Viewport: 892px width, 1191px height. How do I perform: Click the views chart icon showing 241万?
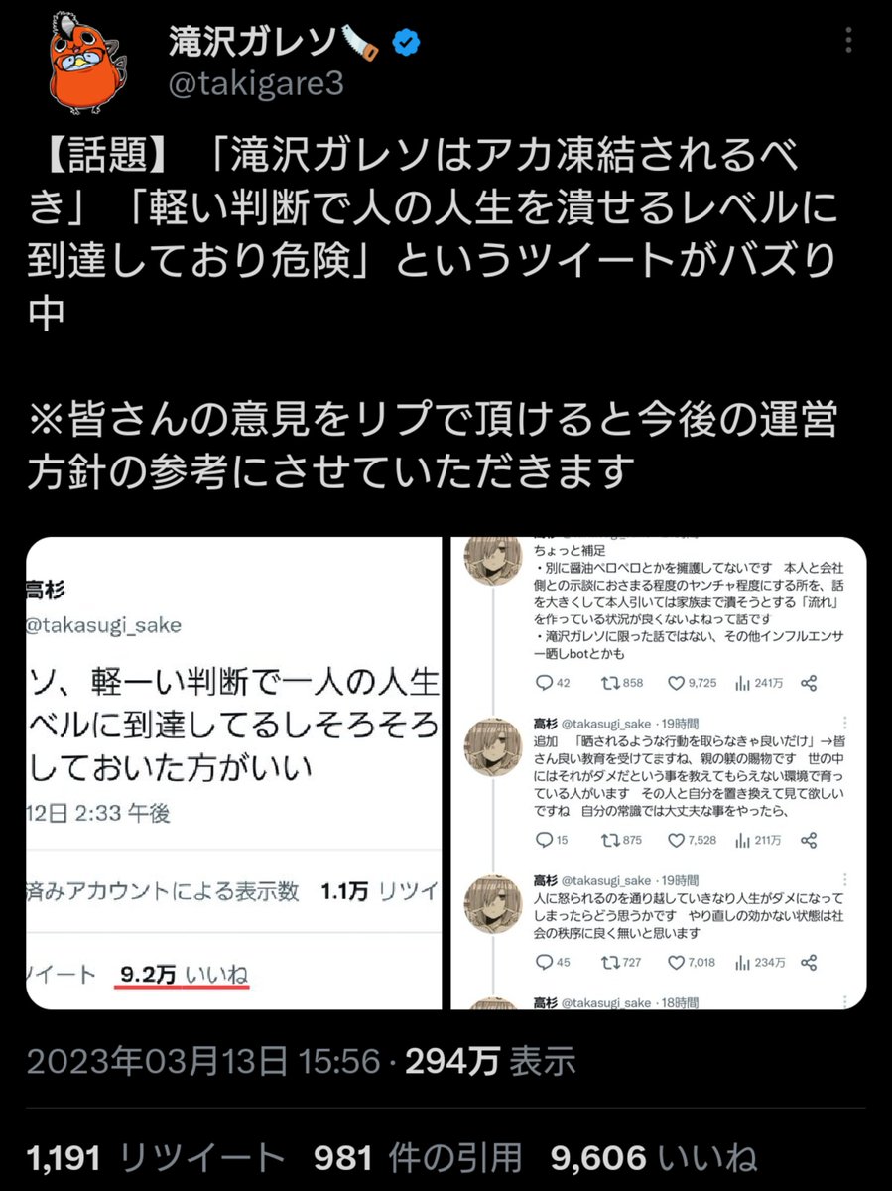(x=742, y=683)
